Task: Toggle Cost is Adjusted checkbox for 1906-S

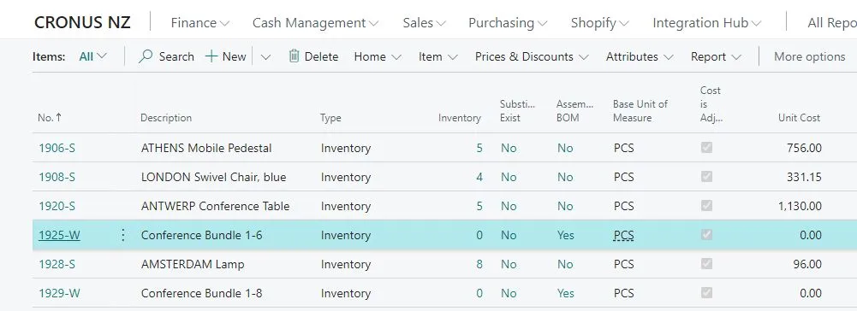Action: [x=706, y=147]
